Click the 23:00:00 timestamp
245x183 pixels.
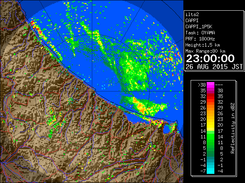[x=210, y=58]
